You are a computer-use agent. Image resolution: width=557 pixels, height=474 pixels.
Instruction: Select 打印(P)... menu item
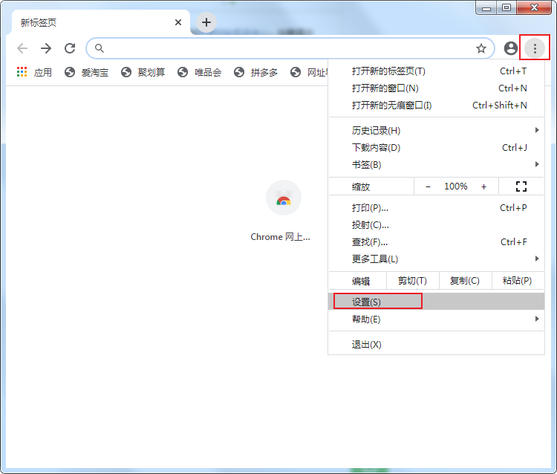coord(436,208)
